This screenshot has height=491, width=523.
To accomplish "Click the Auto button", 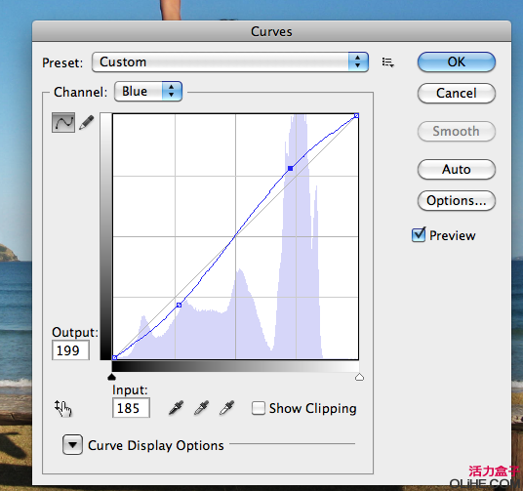I will 457,169.
